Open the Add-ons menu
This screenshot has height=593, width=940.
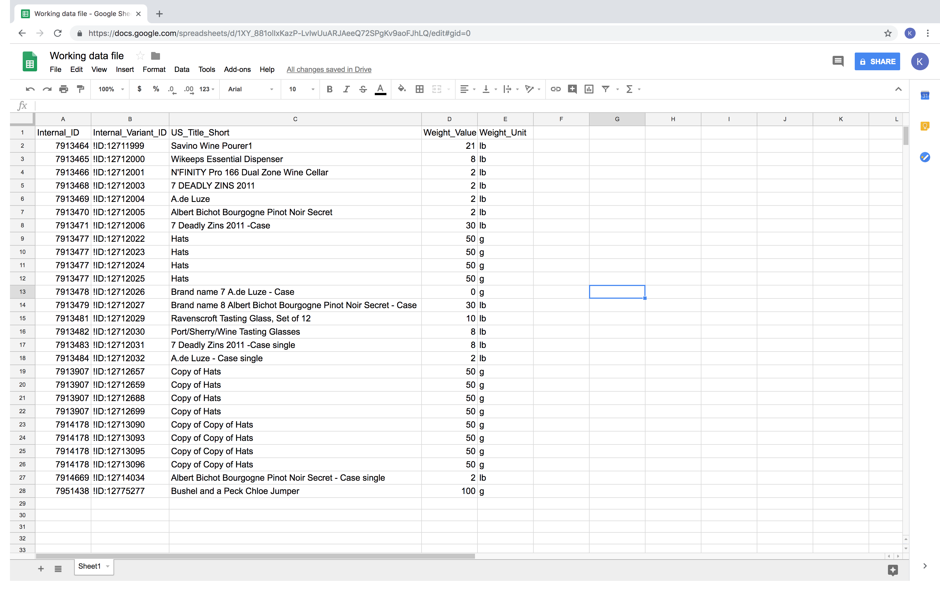click(237, 69)
